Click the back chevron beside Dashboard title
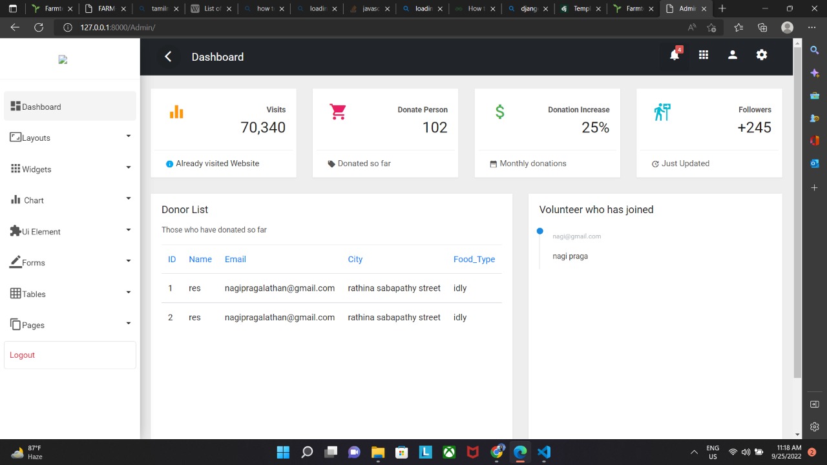Viewport: 827px width, 465px height. point(168,57)
